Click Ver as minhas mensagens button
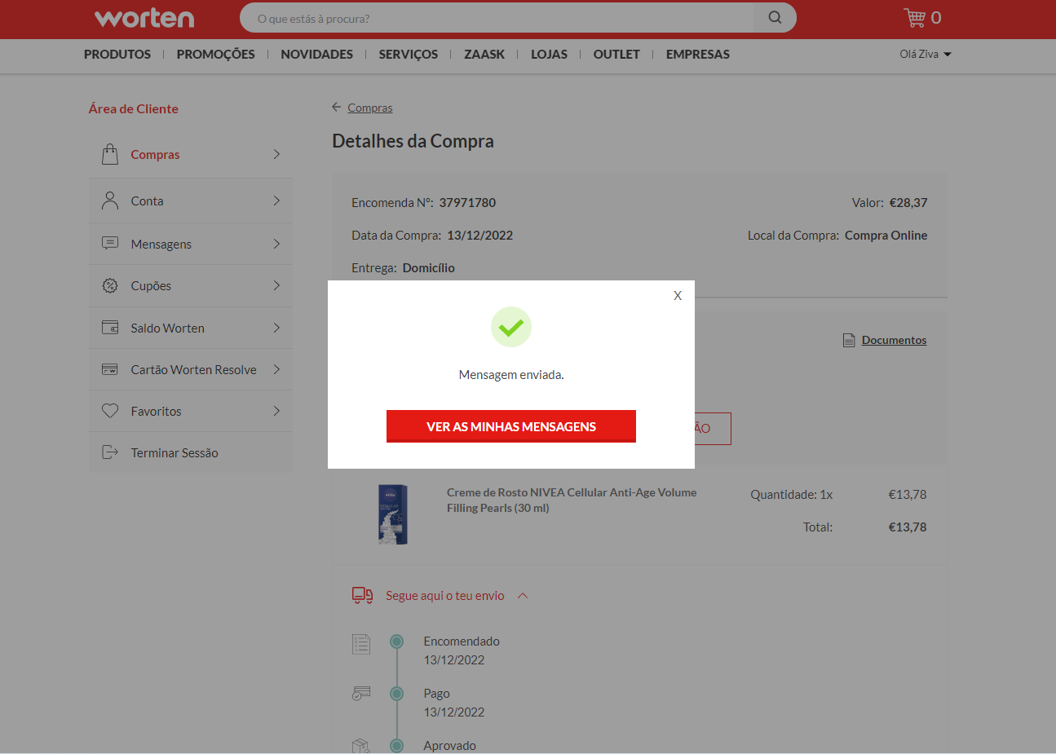Image resolution: width=1056 pixels, height=754 pixels. (511, 426)
